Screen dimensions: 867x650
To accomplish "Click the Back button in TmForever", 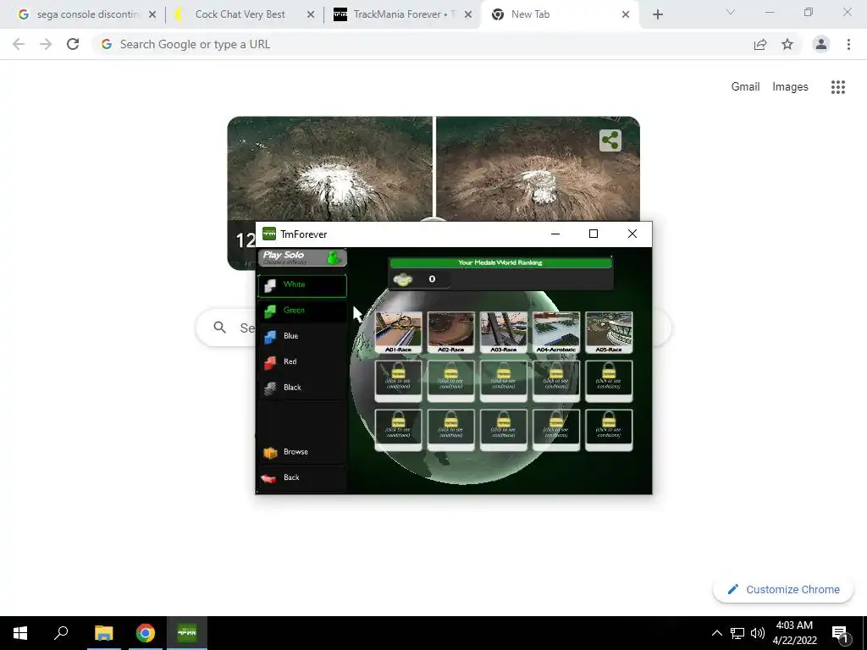I will point(302,478).
